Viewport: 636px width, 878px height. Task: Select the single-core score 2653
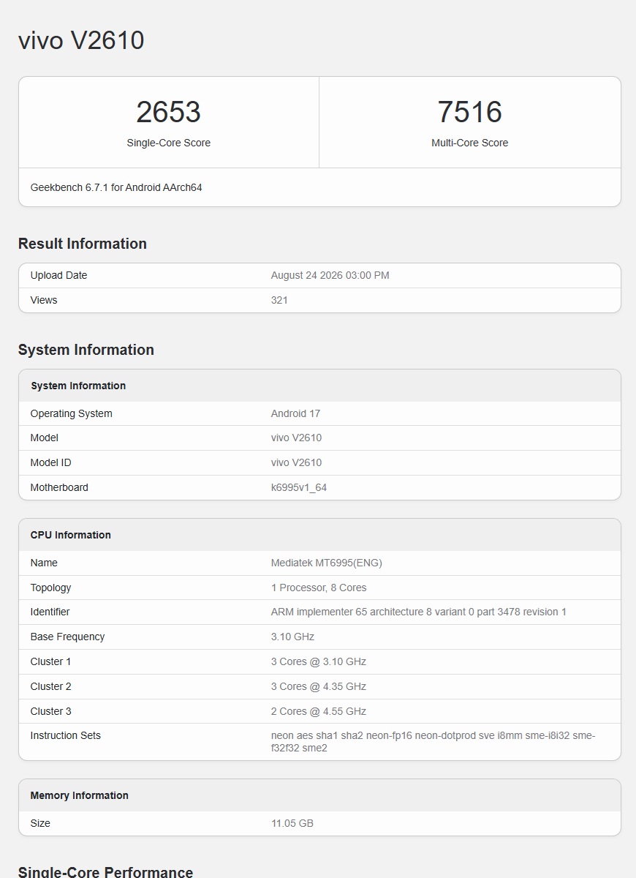coord(168,112)
